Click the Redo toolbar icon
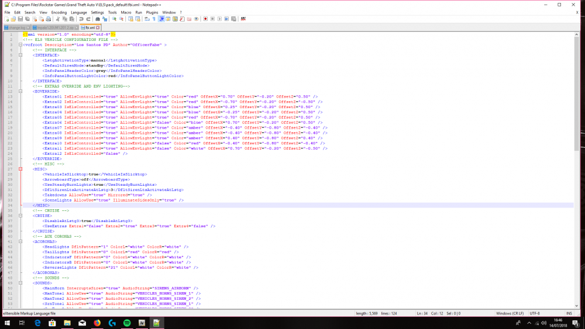 [88, 19]
